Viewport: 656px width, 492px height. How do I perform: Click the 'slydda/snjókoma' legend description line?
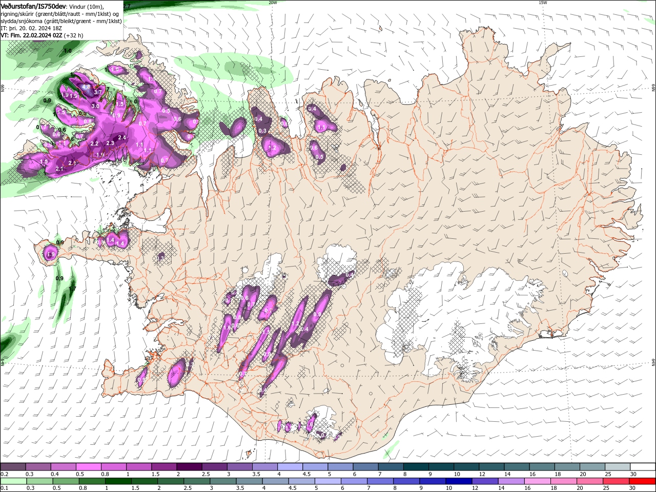(x=61, y=21)
